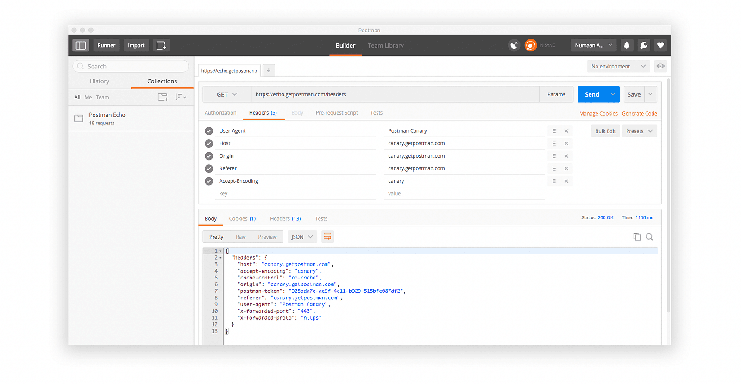Click the Send button
This screenshot has width=741, height=384.
coord(592,94)
